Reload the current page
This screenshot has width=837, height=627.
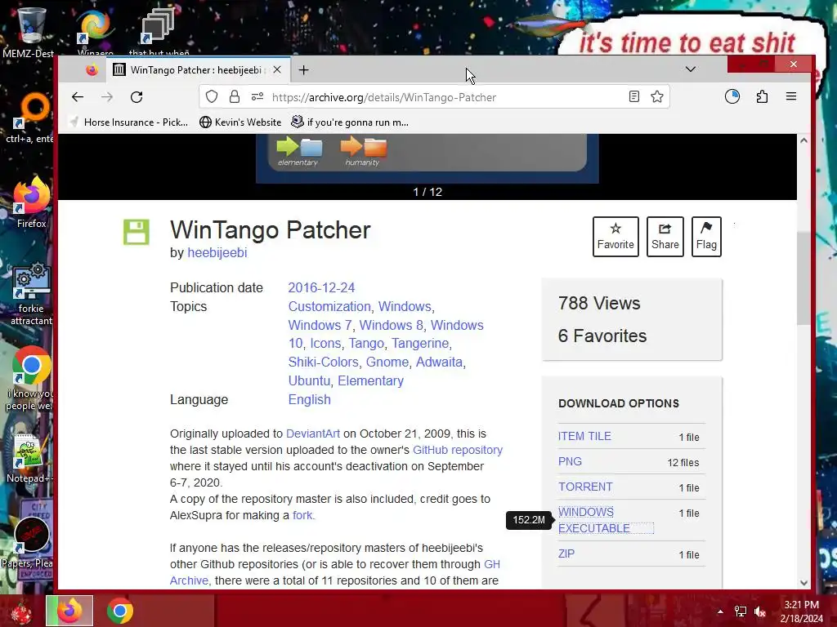137,97
